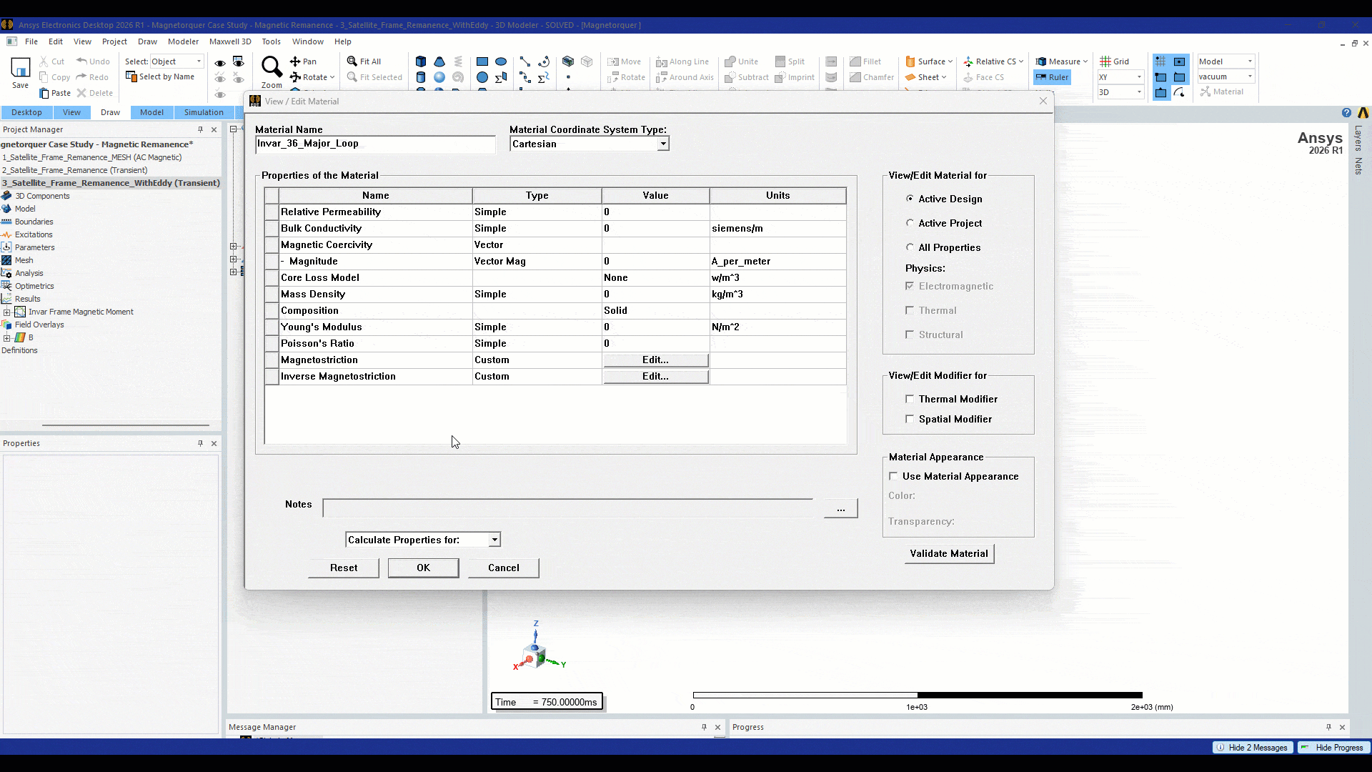Open Material Coordinate System Type dropdown

(x=663, y=144)
